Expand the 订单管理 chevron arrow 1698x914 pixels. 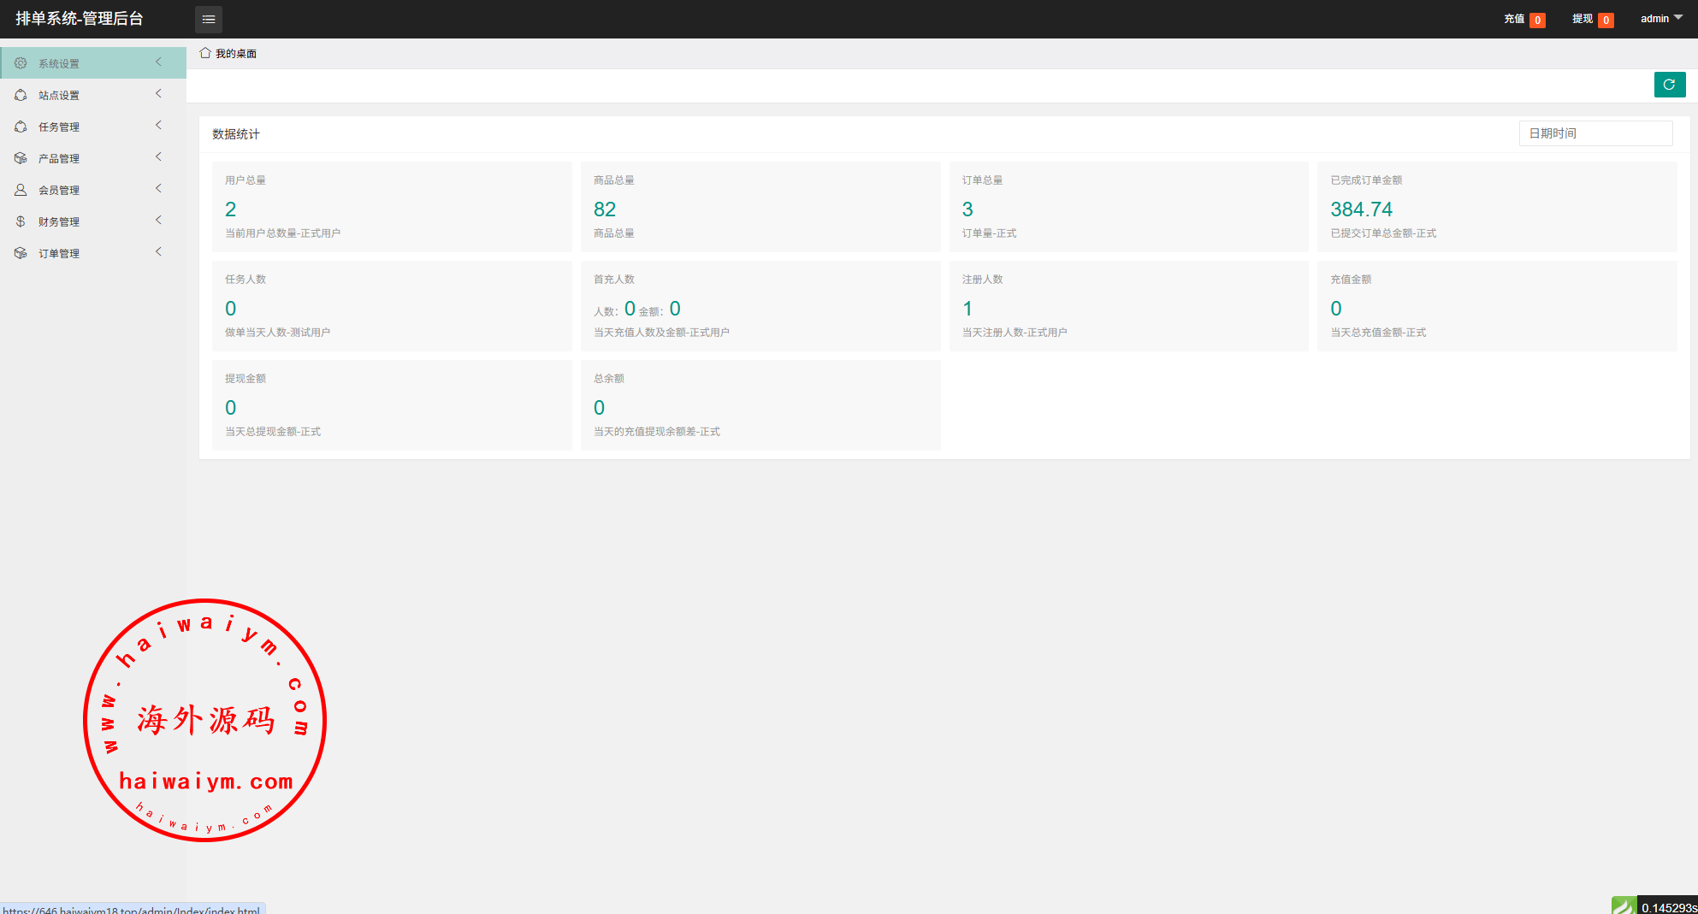click(x=158, y=252)
